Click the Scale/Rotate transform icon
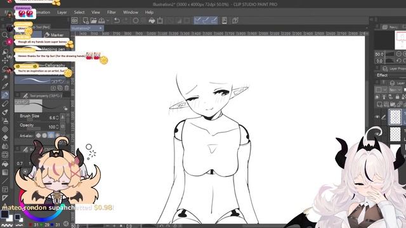This screenshot has height=228, width=406. (160, 21)
